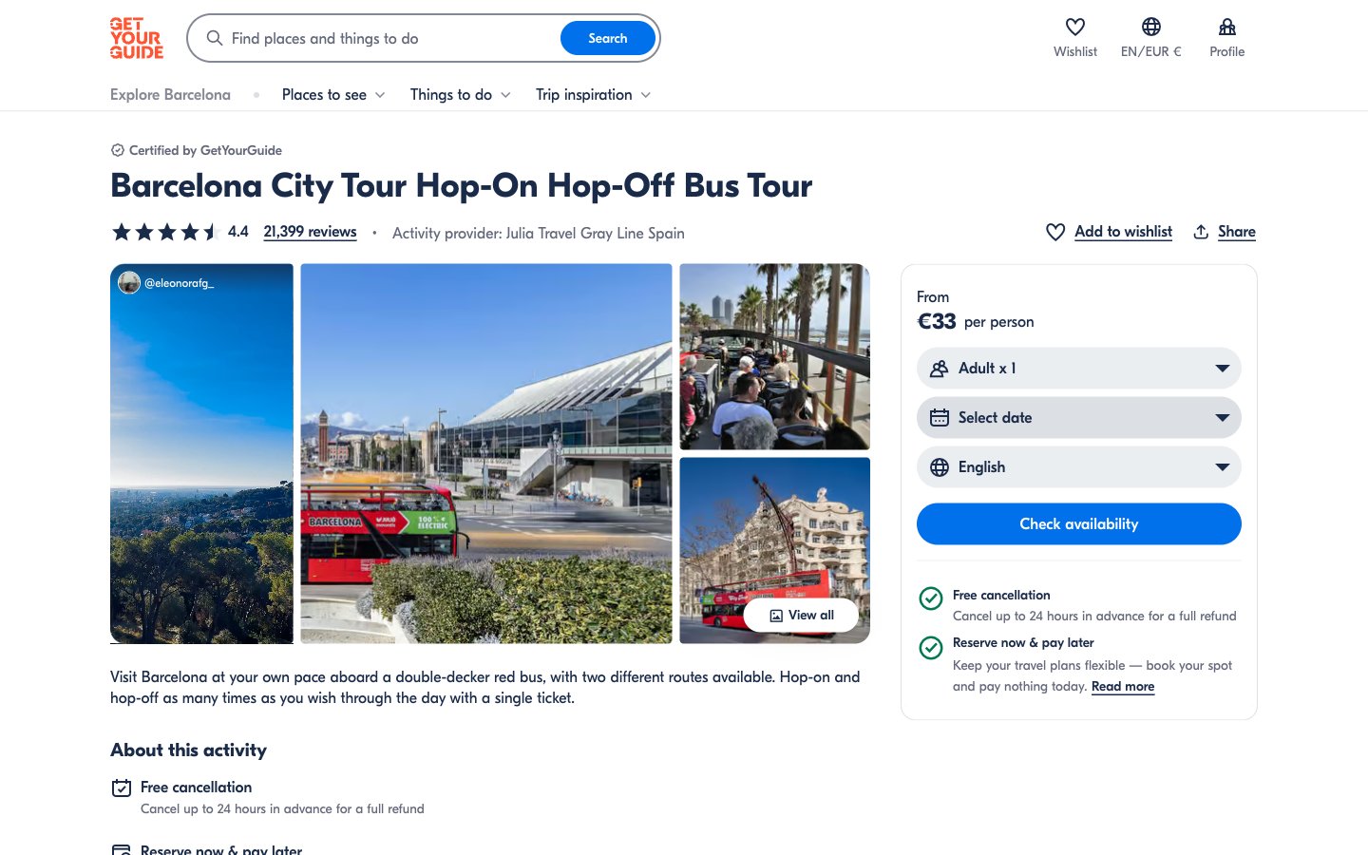Click the star rating icons
The image size is (1368, 855).
(166, 232)
